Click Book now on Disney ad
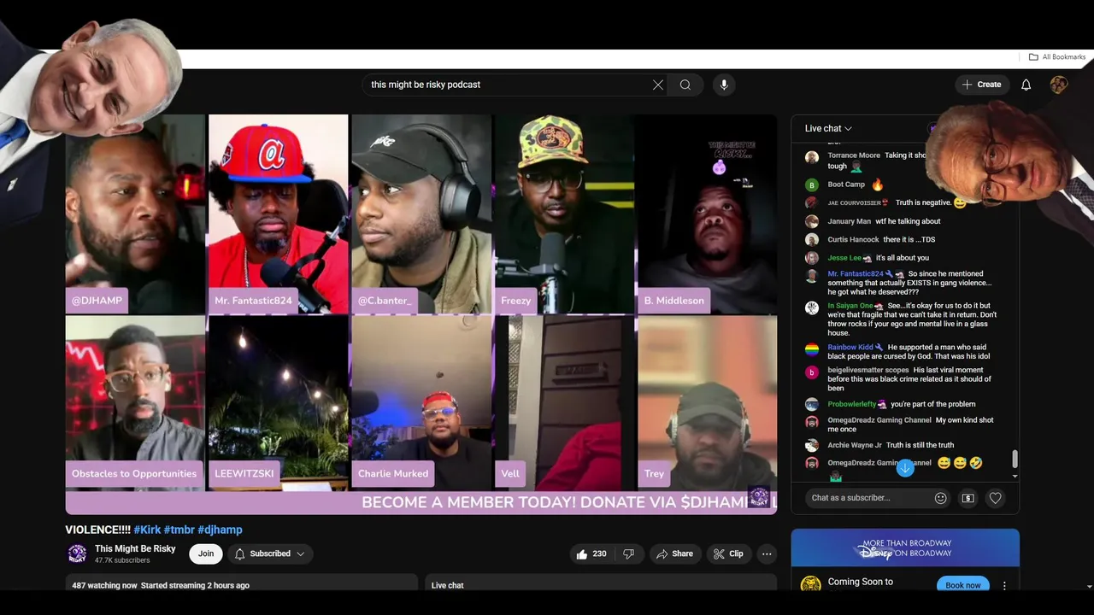 pos(962,585)
